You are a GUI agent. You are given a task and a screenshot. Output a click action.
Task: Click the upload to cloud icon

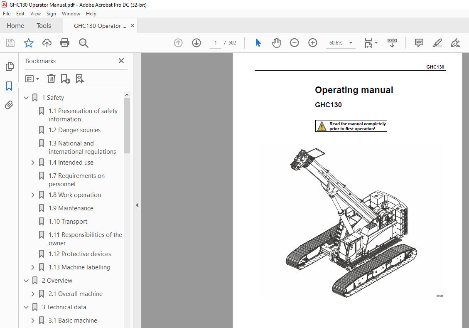[x=47, y=43]
